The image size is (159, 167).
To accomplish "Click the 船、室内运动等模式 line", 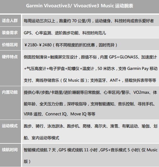I will [x=41, y=138].
